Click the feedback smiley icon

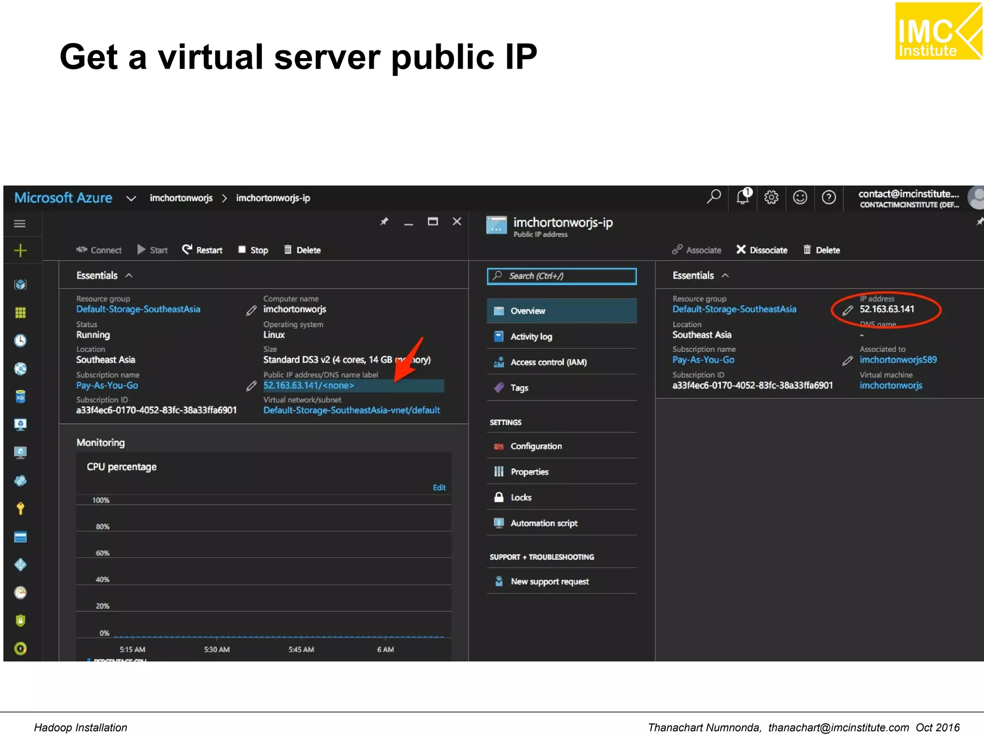(x=800, y=197)
